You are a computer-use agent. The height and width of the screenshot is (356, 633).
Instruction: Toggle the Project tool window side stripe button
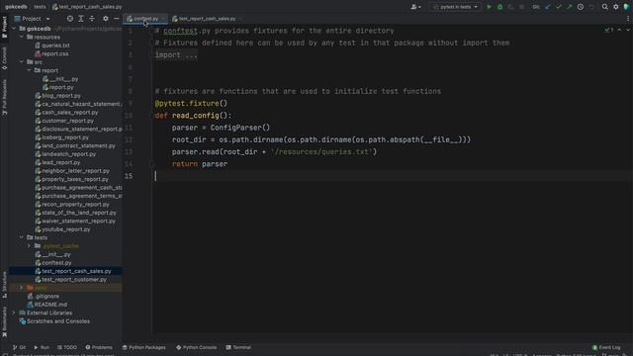4,28
